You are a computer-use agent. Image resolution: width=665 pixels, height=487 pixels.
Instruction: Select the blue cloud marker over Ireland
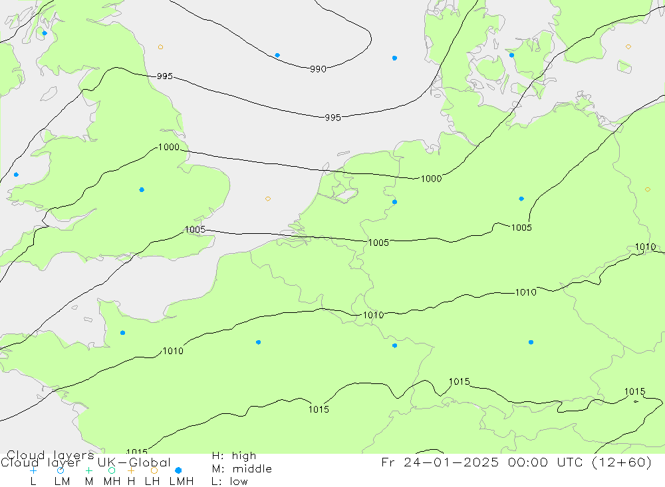[16, 175]
